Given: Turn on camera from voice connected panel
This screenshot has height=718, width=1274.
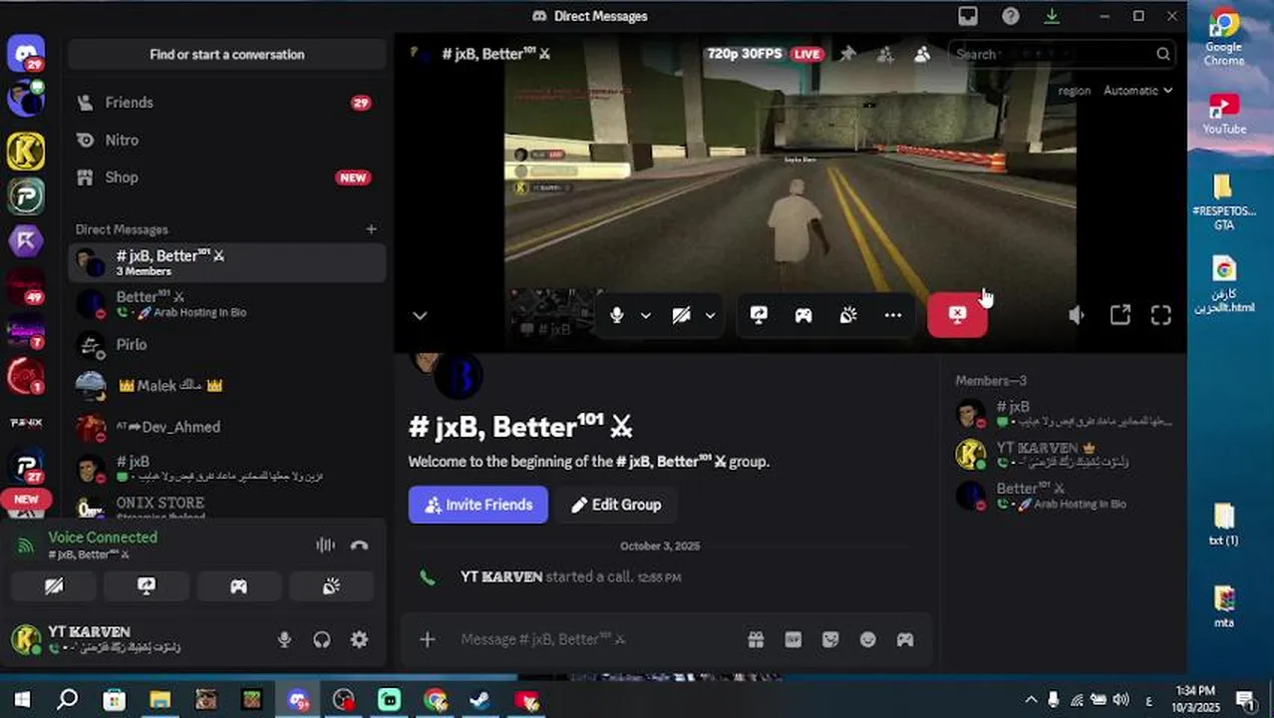Looking at the screenshot, I should 54,586.
